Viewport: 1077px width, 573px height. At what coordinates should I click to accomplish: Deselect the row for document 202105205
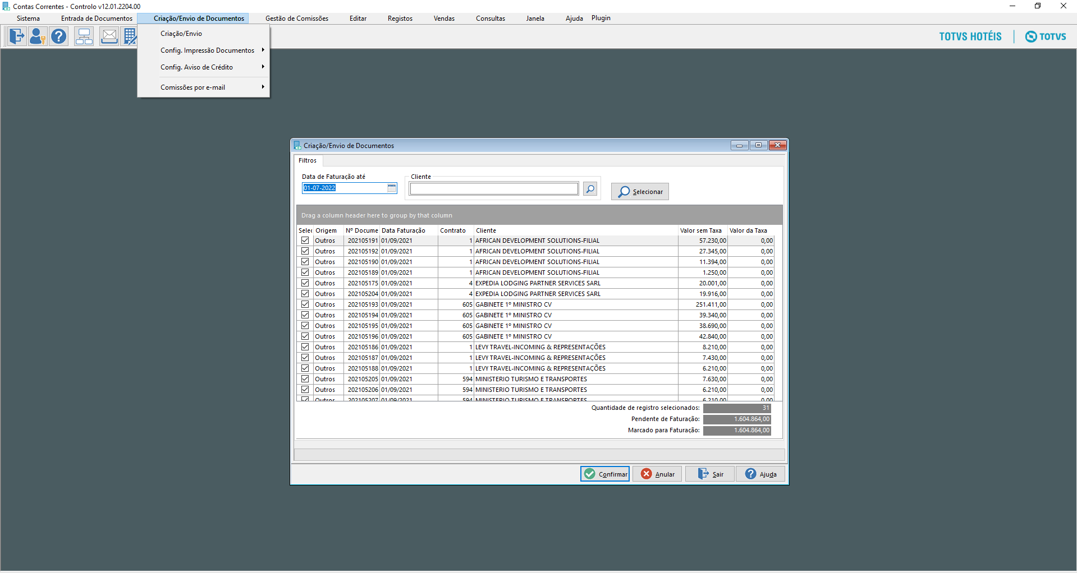(305, 379)
